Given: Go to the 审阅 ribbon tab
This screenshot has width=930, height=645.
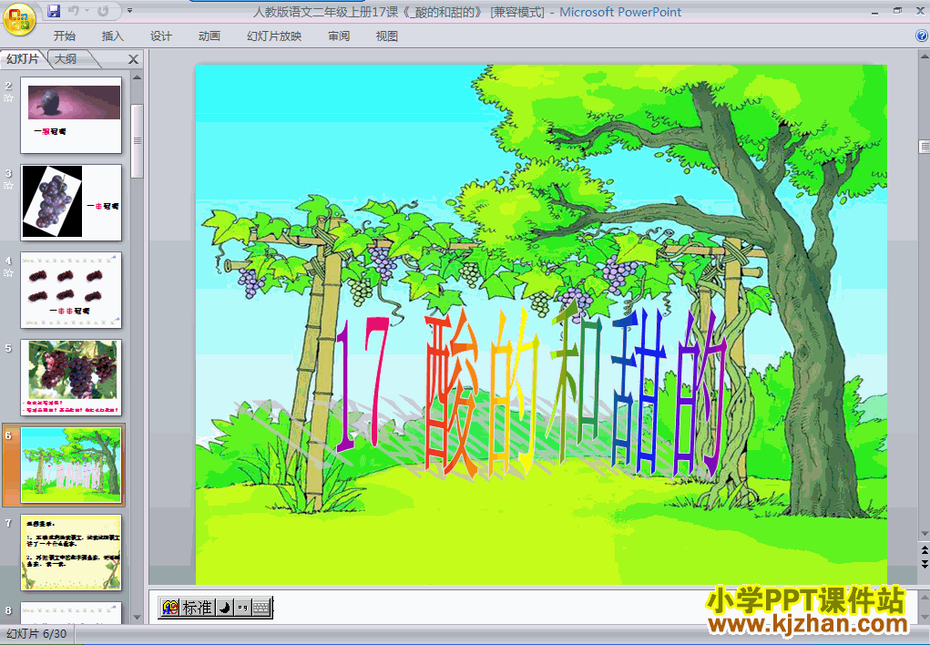Looking at the screenshot, I should tap(339, 36).
